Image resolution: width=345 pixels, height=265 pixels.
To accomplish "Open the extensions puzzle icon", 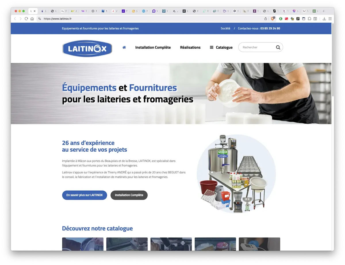I will coord(309,19).
